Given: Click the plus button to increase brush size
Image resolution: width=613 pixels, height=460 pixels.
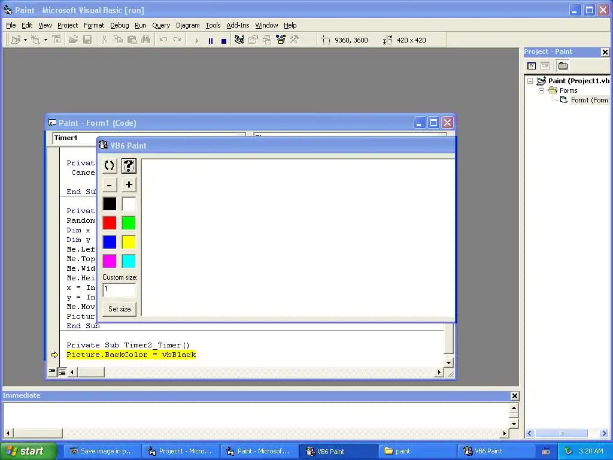Looking at the screenshot, I should [129, 184].
